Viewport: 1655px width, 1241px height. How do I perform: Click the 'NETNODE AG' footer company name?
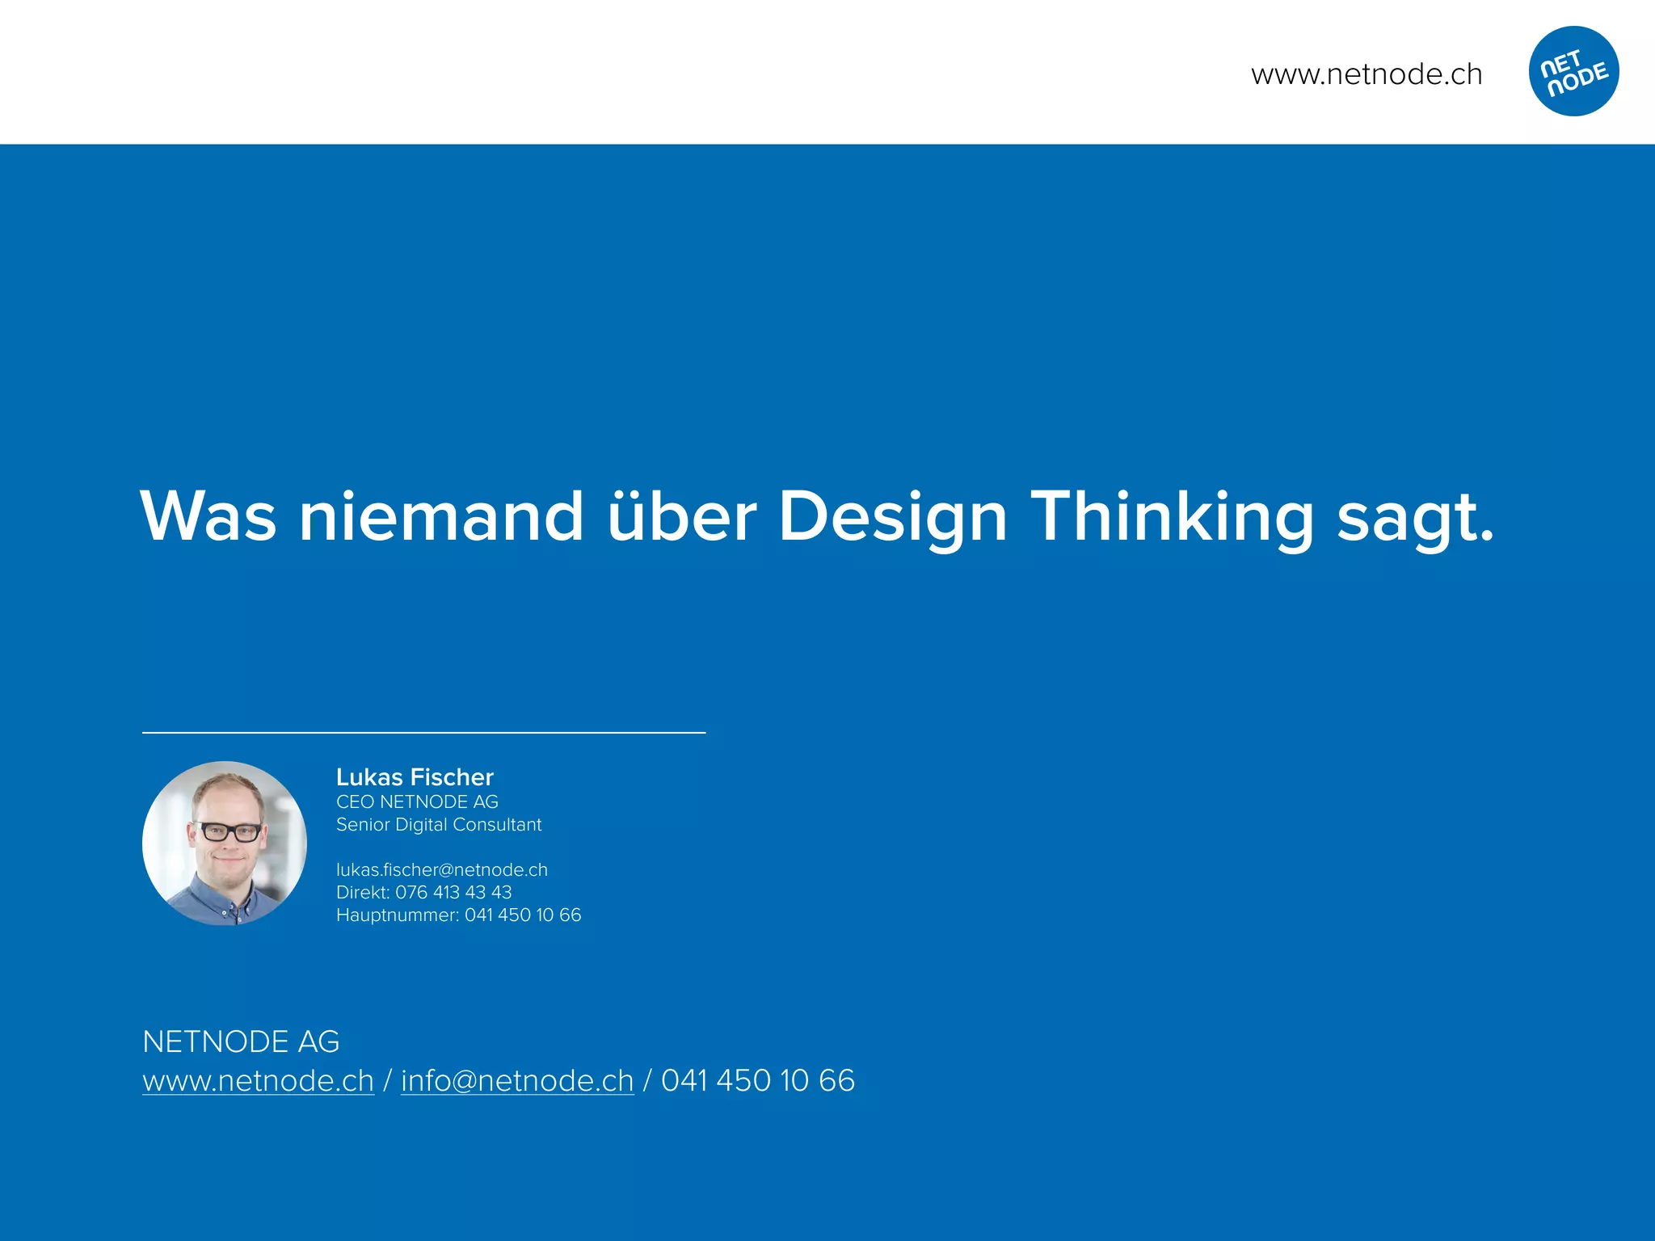(241, 1042)
